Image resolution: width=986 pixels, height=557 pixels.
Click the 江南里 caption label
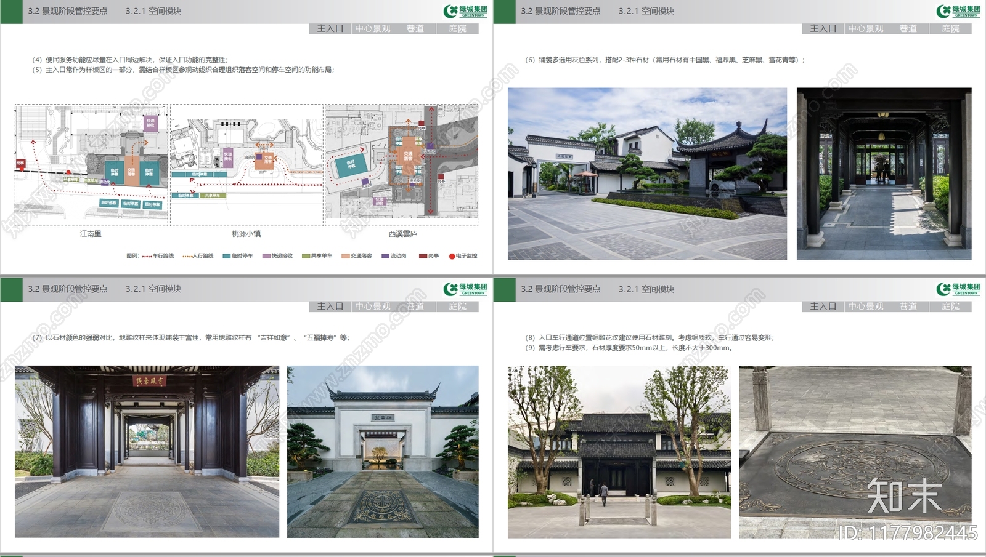[91, 234]
